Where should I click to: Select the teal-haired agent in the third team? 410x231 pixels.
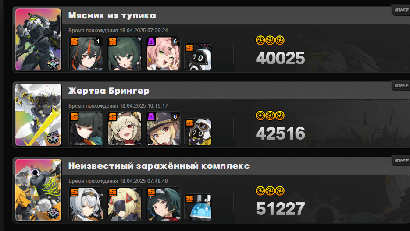tap(163, 204)
